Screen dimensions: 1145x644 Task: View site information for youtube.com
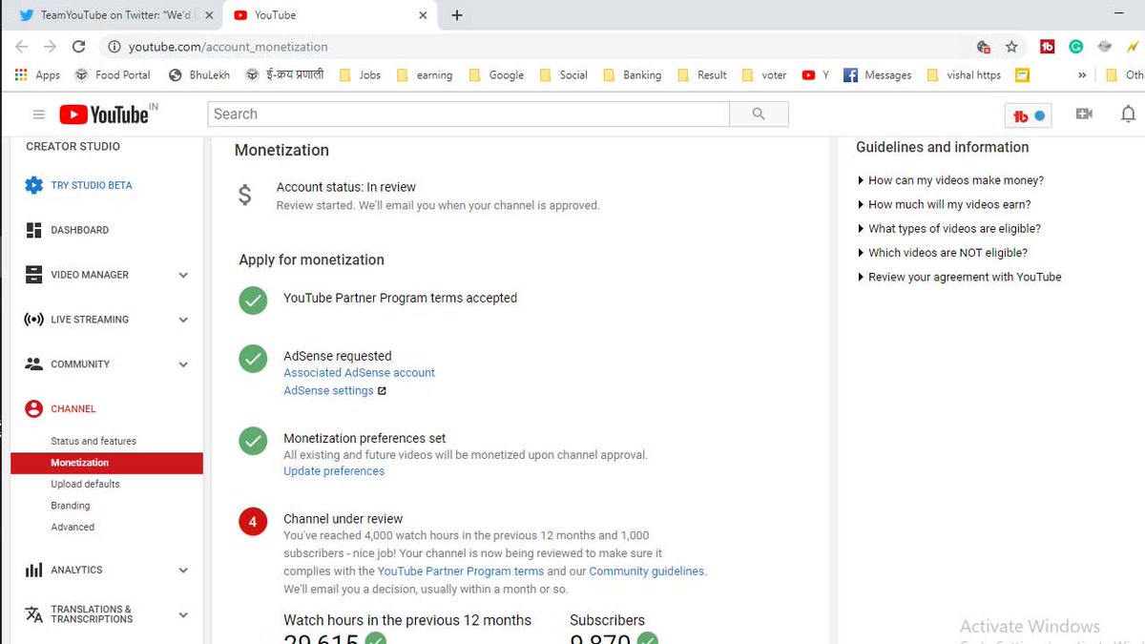pos(113,47)
